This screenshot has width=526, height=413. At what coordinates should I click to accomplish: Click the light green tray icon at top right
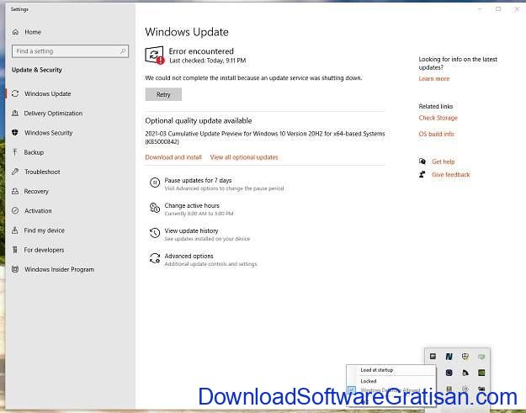click(x=481, y=357)
